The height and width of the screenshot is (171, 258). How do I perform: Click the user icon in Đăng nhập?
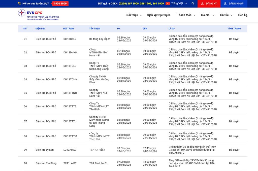pos(225,4)
